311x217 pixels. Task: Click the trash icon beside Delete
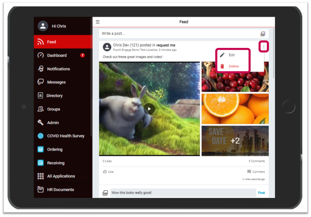(222, 66)
